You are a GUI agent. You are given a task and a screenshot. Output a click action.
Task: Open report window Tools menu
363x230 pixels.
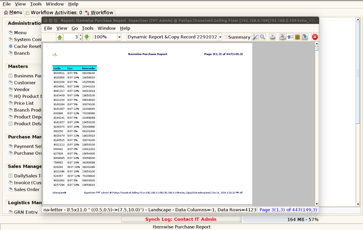tap(88, 28)
